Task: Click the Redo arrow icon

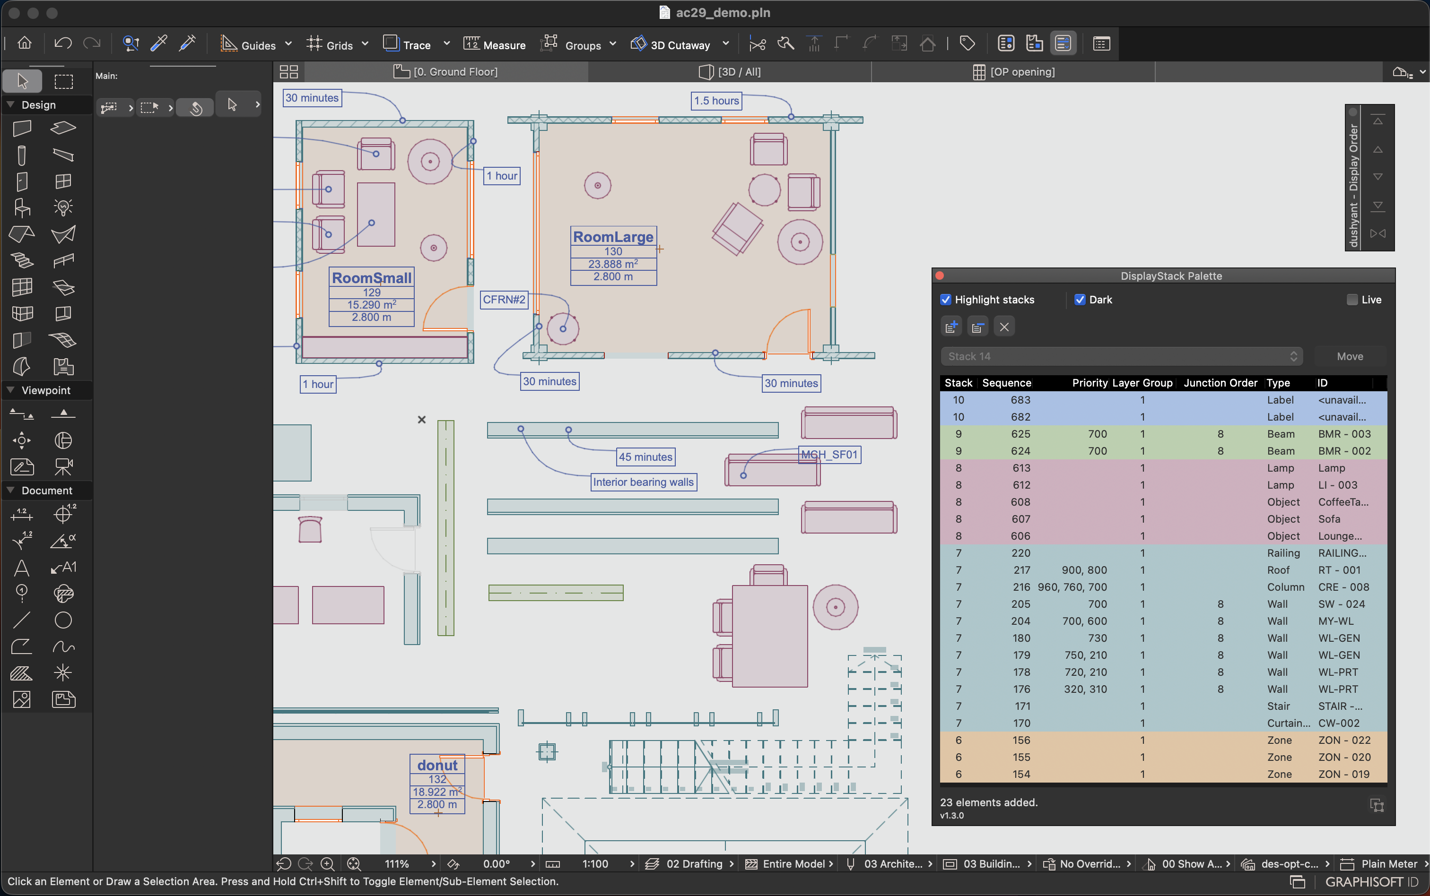Action: (x=92, y=43)
